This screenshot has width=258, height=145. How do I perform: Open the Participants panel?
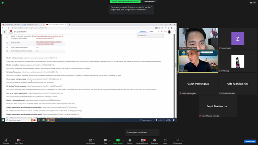click(90, 141)
